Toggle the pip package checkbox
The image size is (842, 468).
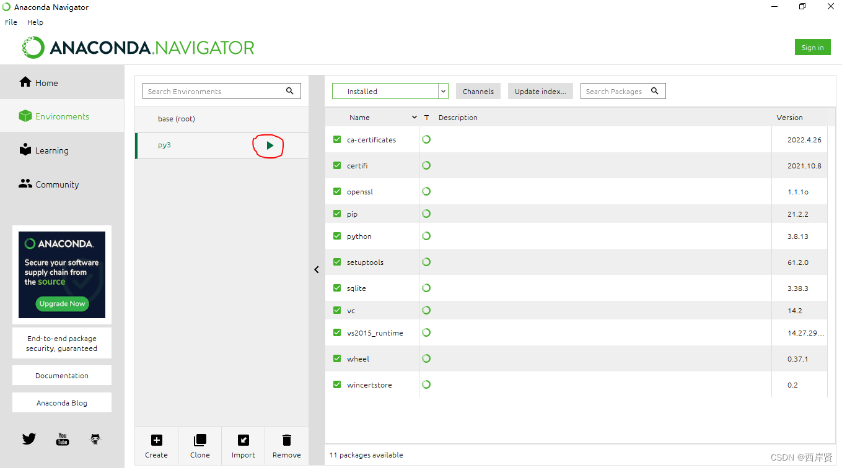(337, 214)
